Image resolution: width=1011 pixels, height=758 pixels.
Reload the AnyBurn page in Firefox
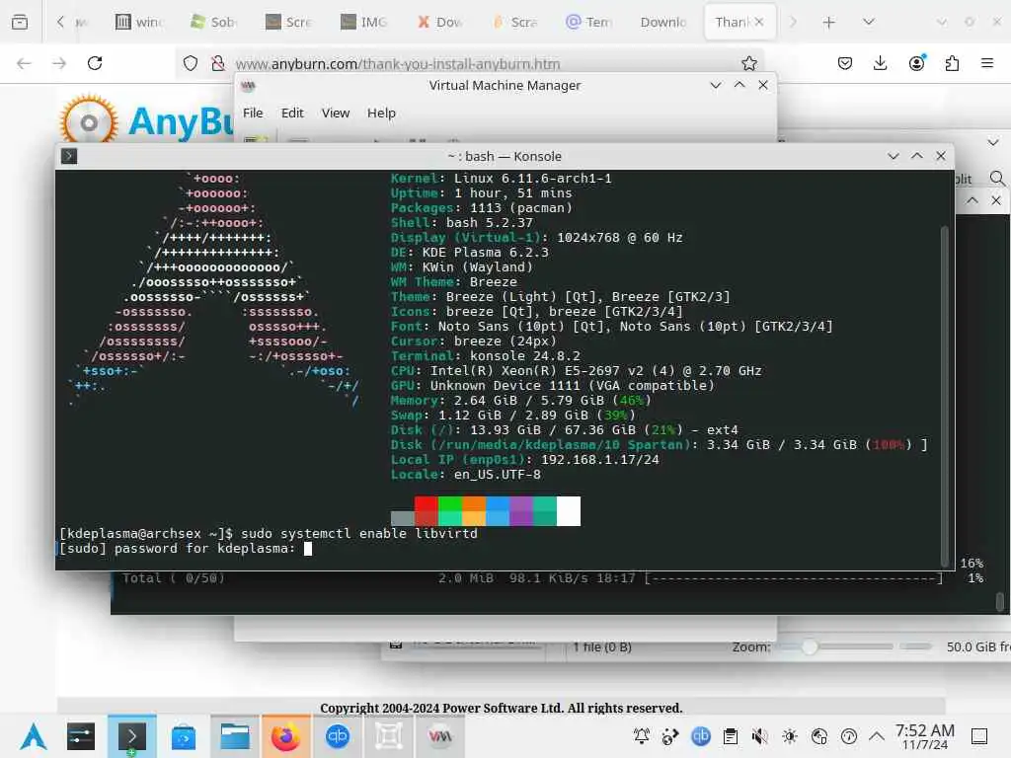[95, 63]
